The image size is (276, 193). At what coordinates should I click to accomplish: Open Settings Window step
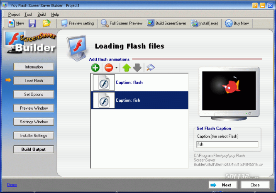point(34,122)
